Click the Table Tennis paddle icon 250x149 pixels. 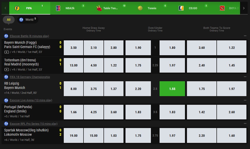click(x=99, y=8)
